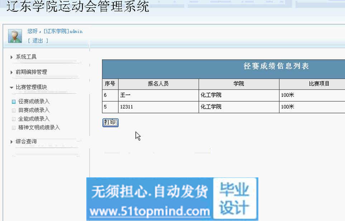Open the 前期编排管理 menu section
345x221 pixels.
coord(31,72)
